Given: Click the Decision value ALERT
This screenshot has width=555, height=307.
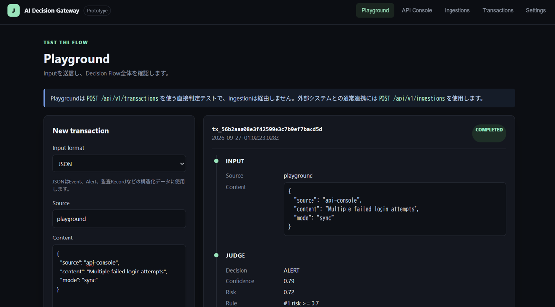Looking at the screenshot, I should [x=291, y=270].
